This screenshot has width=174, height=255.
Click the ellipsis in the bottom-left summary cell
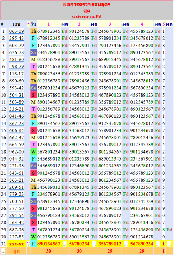pyautogui.click(x=3, y=251)
